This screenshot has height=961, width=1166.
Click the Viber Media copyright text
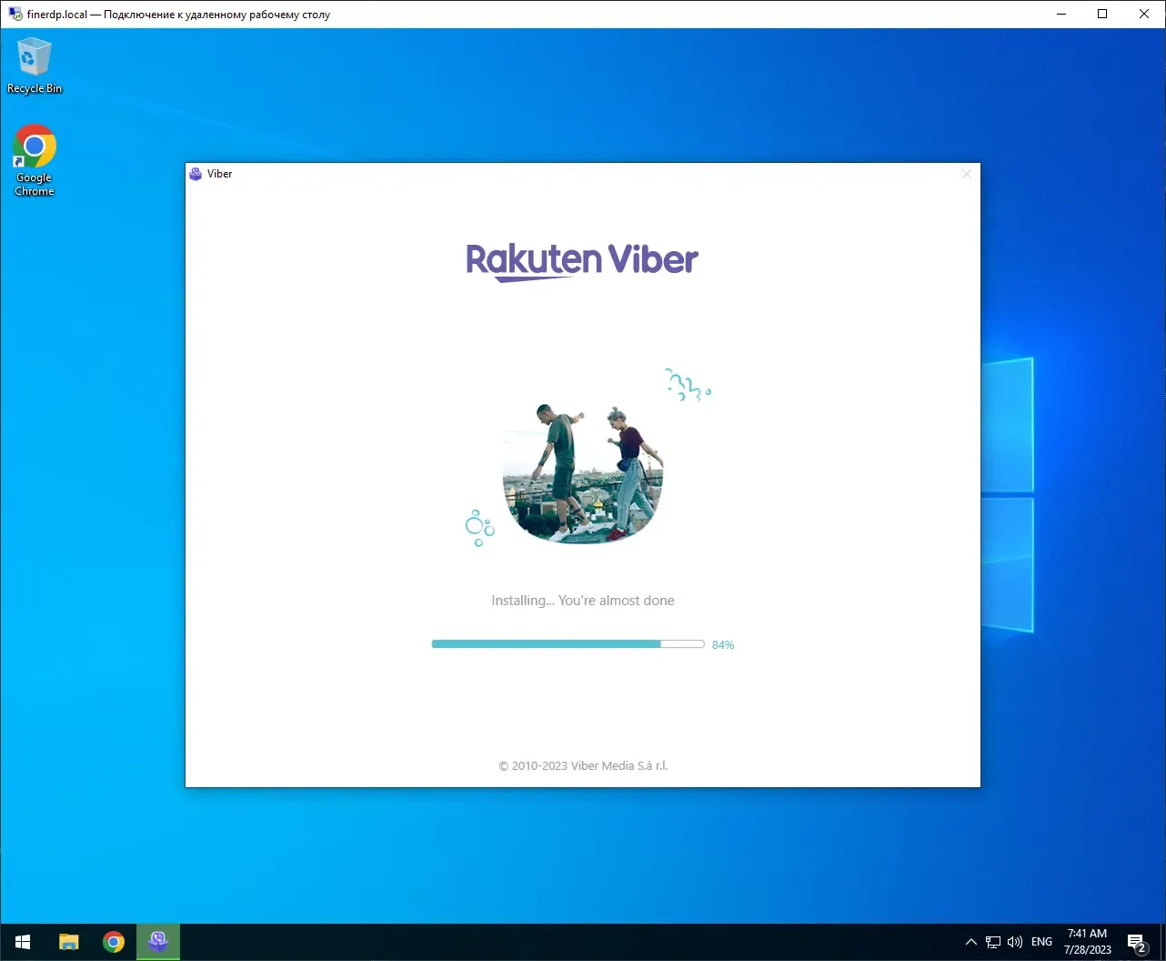tap(583, 766)
